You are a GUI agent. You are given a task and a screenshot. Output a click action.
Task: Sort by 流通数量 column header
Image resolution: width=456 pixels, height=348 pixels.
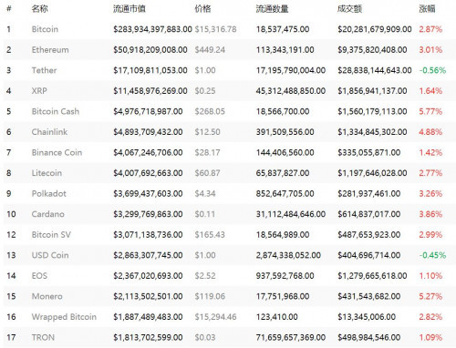(272, 9)
